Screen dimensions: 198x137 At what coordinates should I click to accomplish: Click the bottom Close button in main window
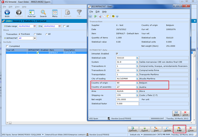(191, 129)
